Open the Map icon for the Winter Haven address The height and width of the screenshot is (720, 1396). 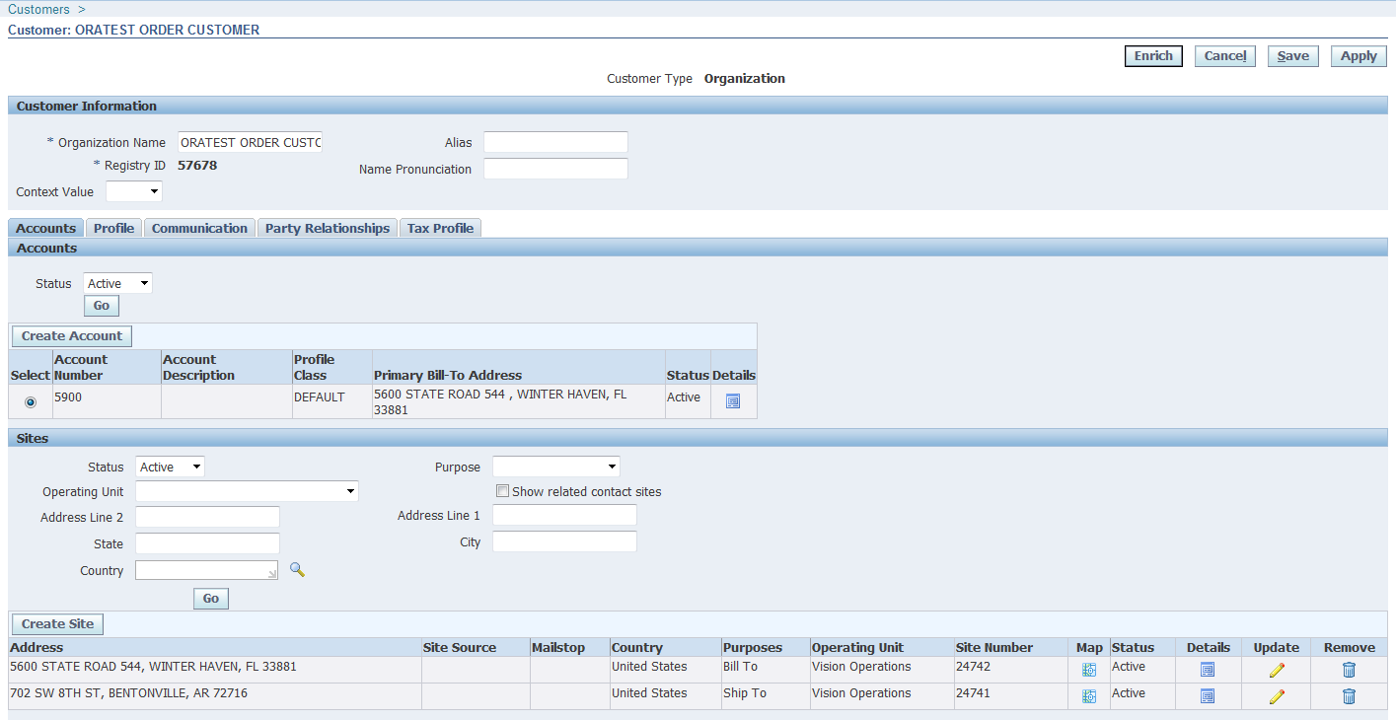coord(1088,668)
